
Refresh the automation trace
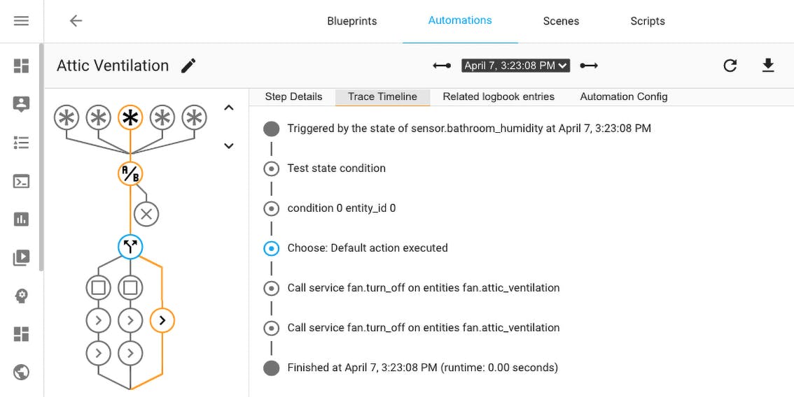(x=730, y=66)
